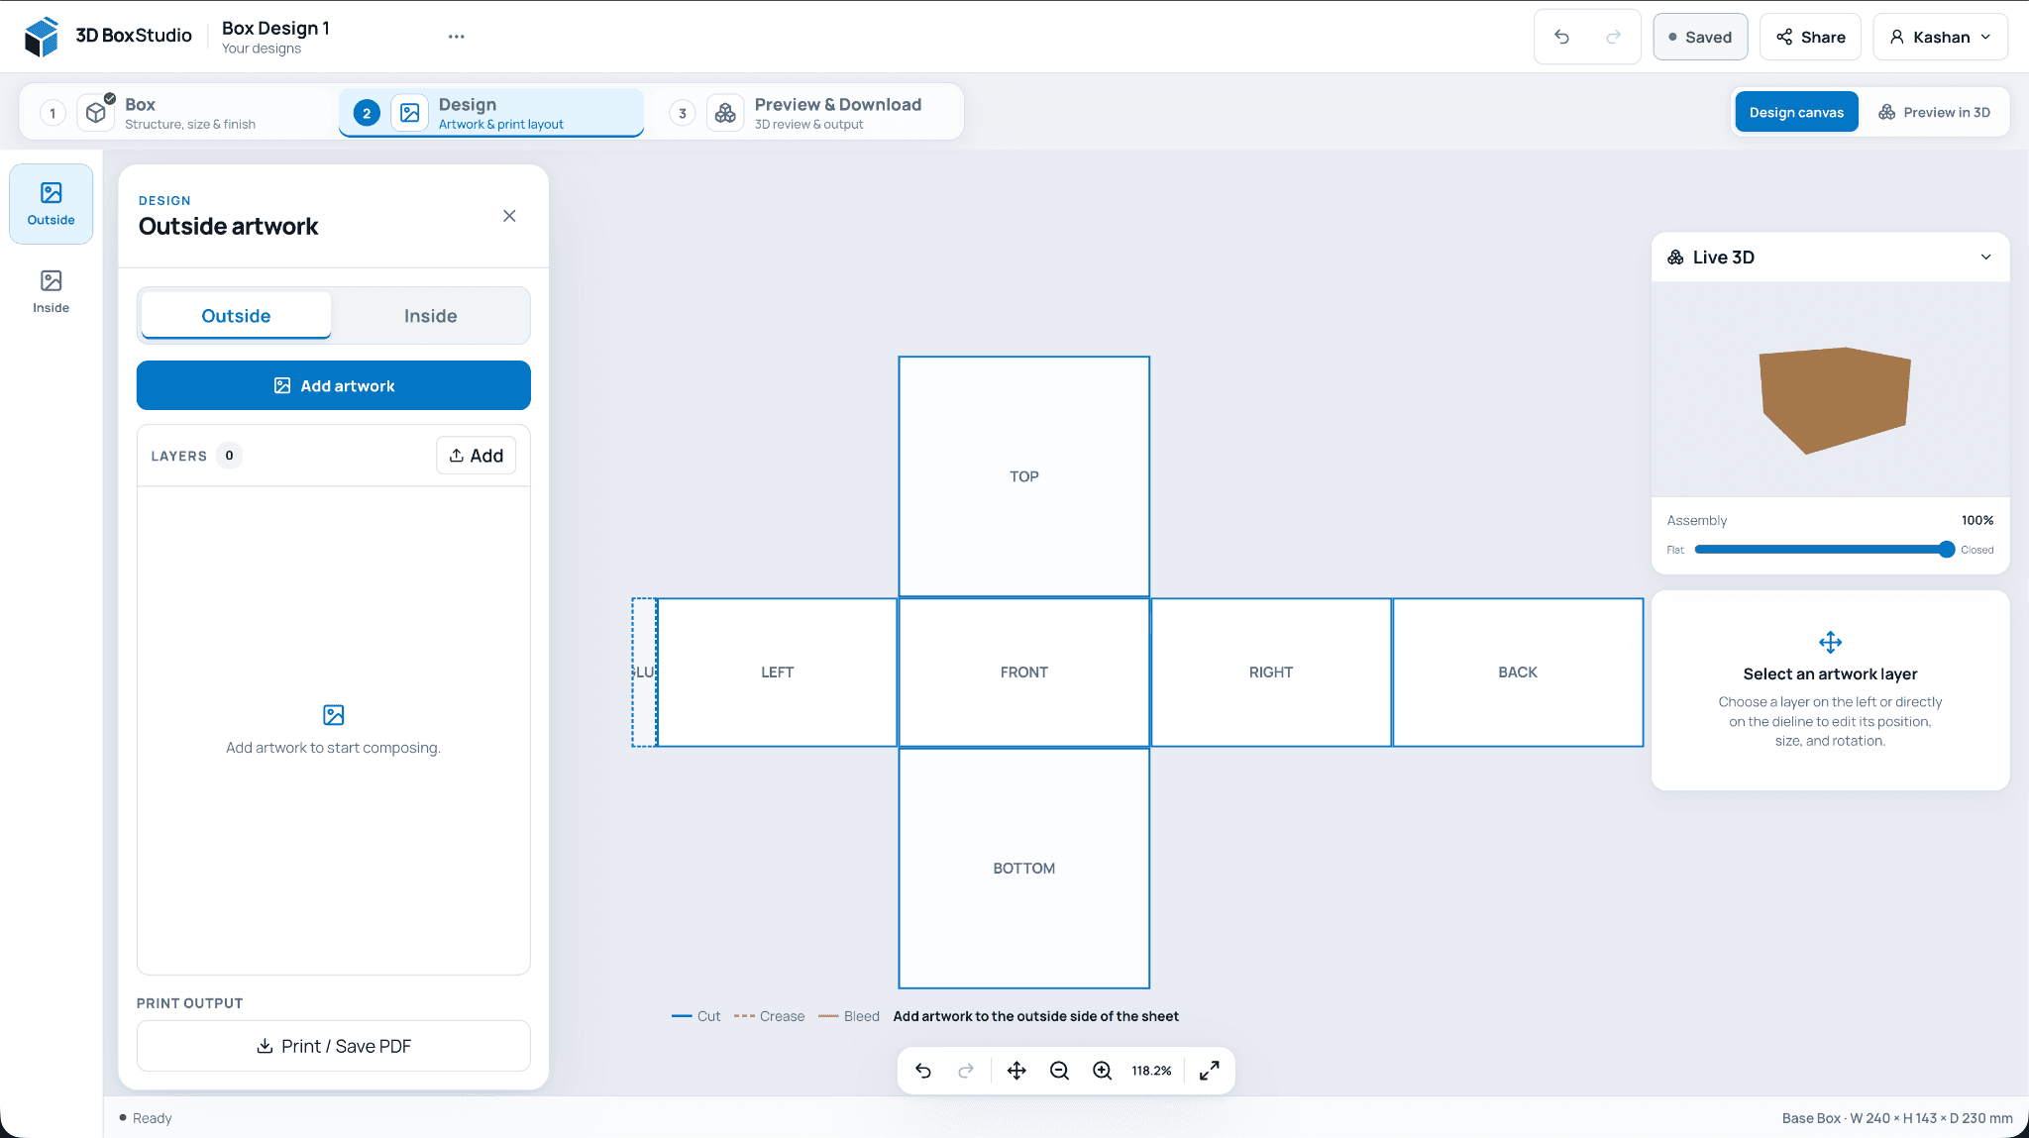Click the Assembly slider handle
The height and width of the screenshot is (1138, 2029).
pos(1946,550)
